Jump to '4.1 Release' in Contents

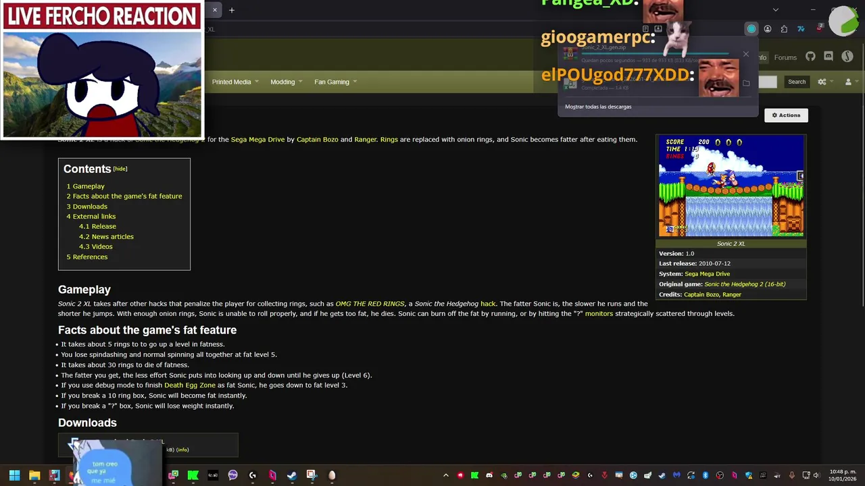pos(97,226)
